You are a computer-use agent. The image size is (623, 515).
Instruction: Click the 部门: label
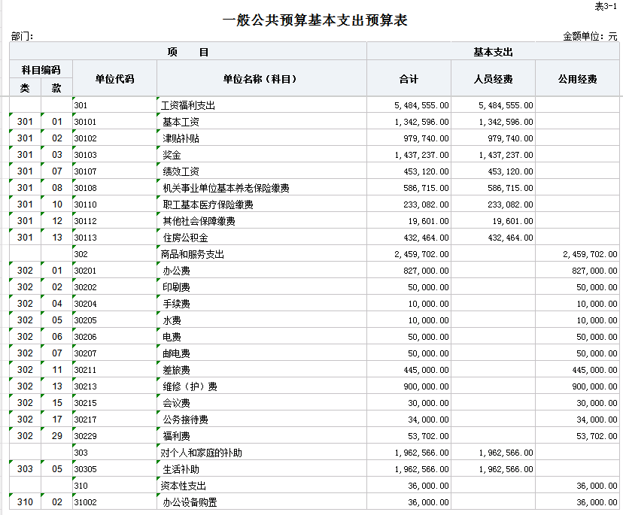pos(22,37)
